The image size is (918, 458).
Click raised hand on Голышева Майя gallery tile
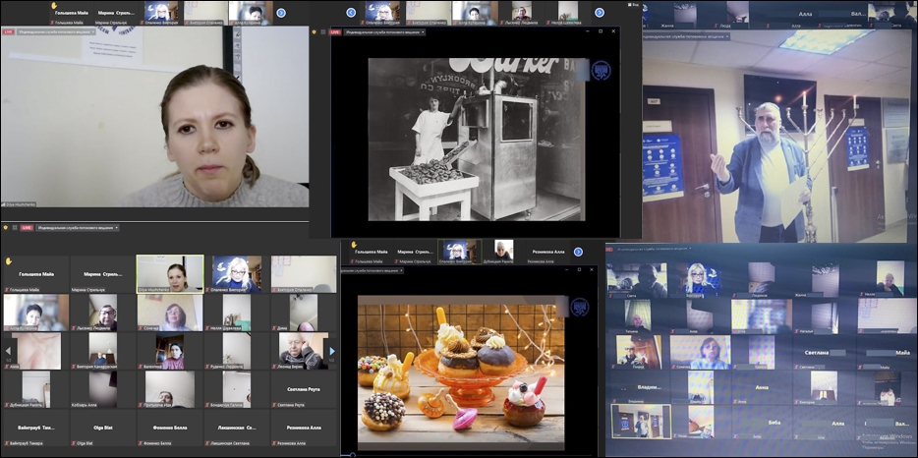pos(8,261)
